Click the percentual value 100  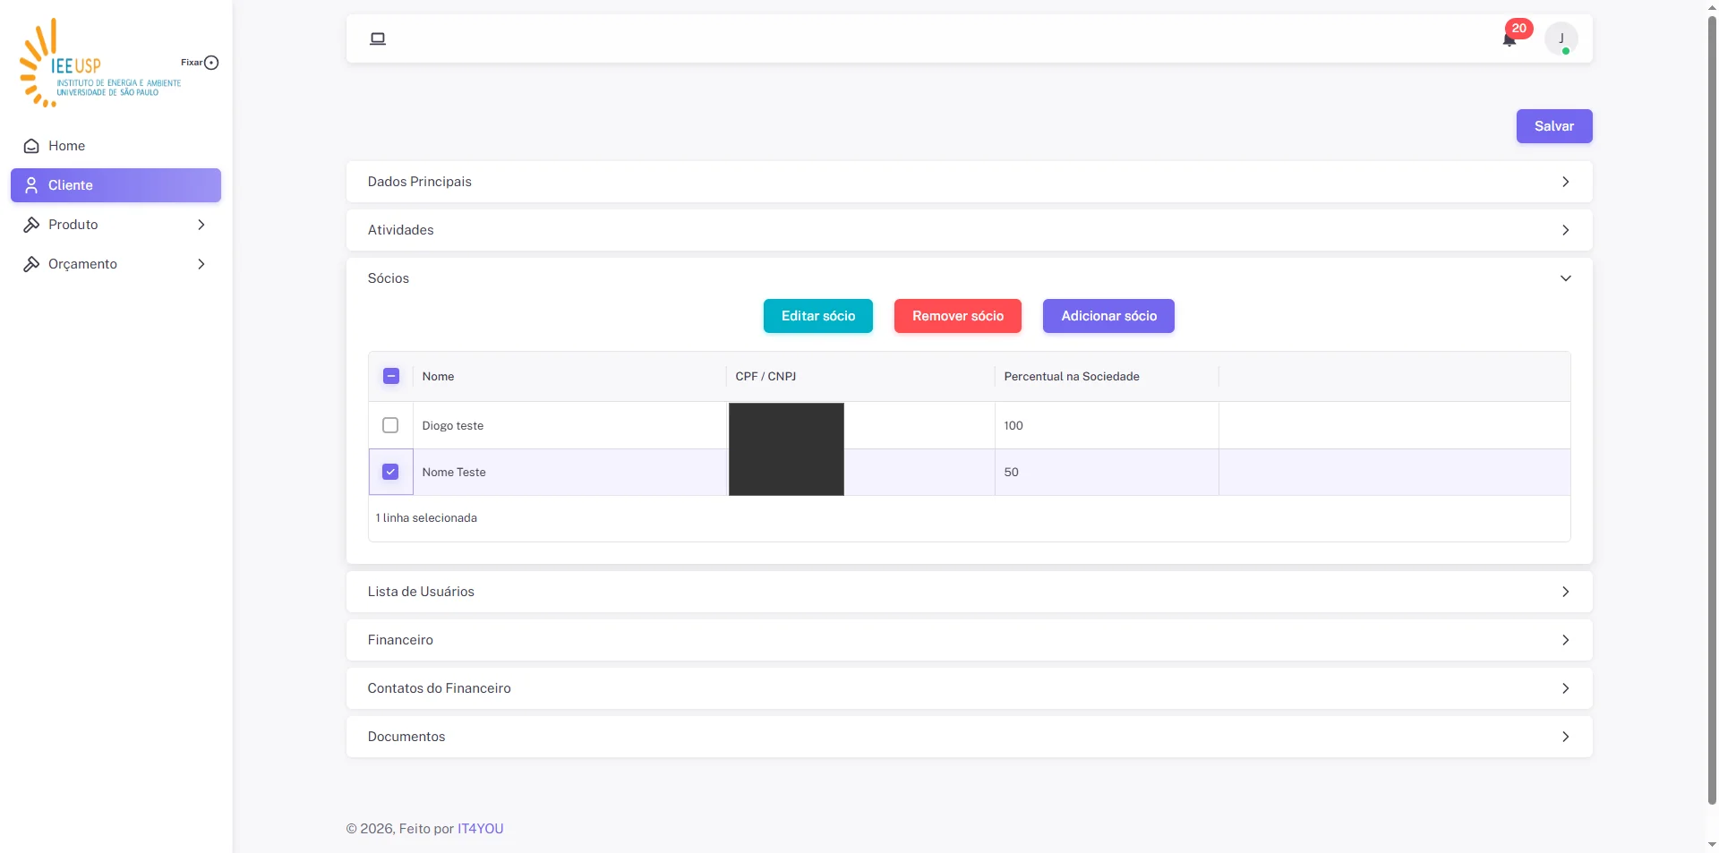[1013, 425]
